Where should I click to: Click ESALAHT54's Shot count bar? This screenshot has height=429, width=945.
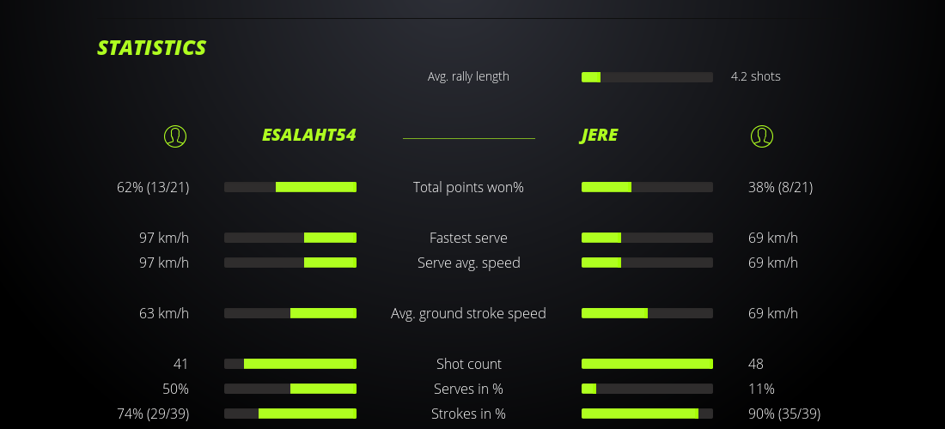(290, 364)
